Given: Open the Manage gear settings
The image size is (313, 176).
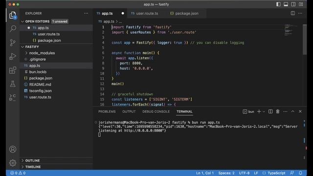Looking at the screenshot, I should tap(13, 163).
